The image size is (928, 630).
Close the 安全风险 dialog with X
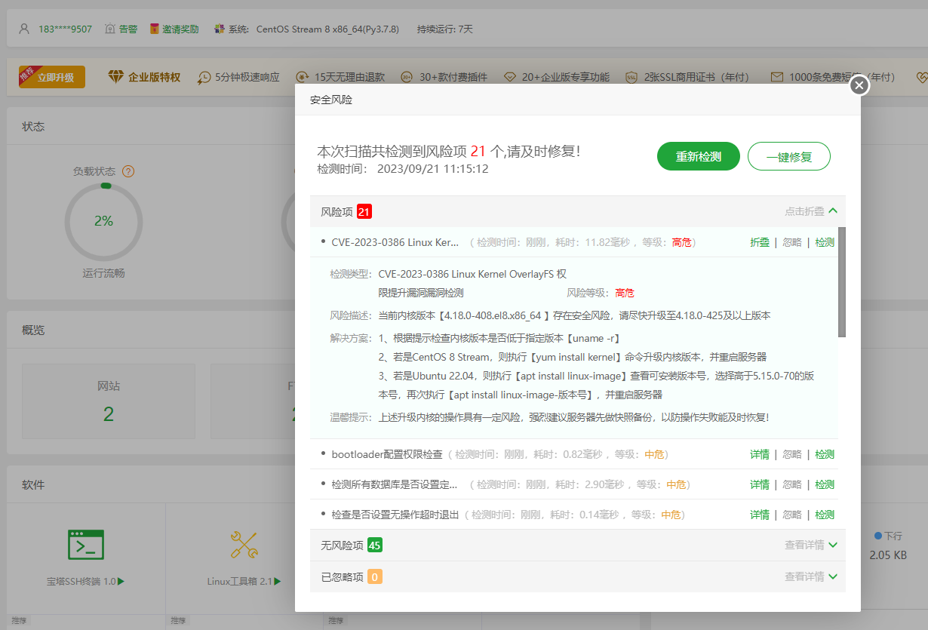[859, 86]
